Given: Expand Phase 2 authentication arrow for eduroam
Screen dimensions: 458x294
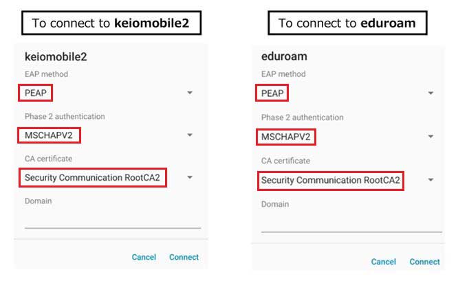Looking at the screenshot, I should coord(430,137).
